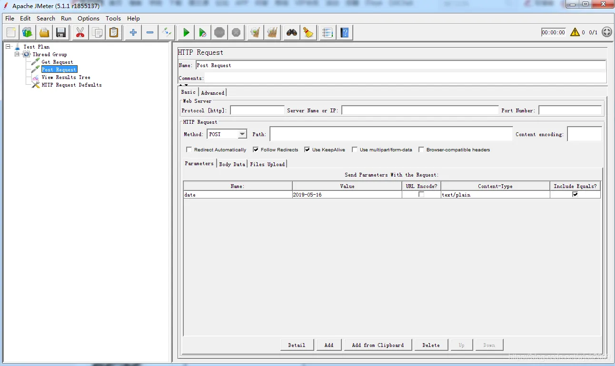Click the Detail button
615x366 pixels.
pyautogui.click(x=297, y=345)
